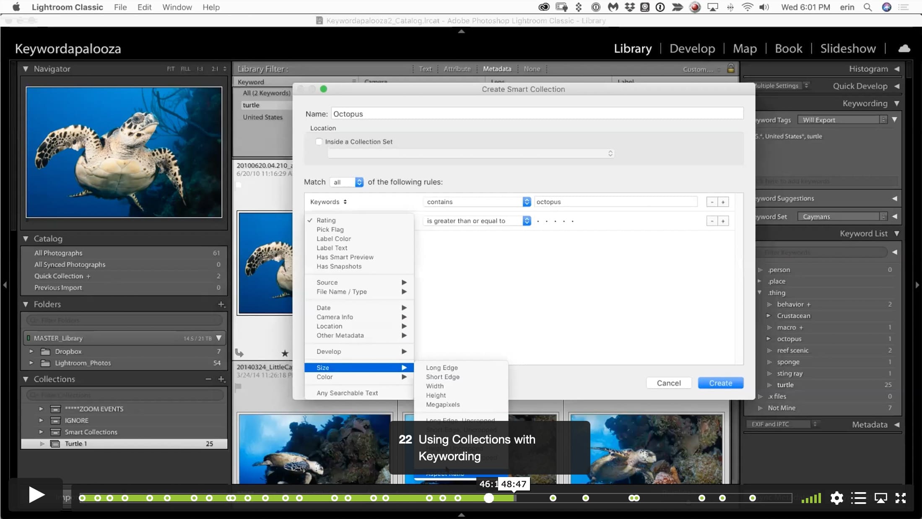Click the rule minus button on Keywords row
This screenshot has width=922, height=519.
tap(712, 202)
